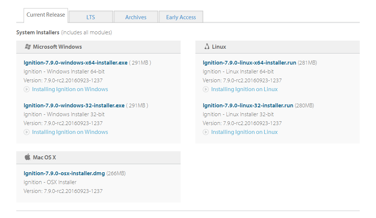Click play icon under Windows 32-bit installer
This screenshot has width=376, height=218.
pyautogui.click(x=27, y=132)
